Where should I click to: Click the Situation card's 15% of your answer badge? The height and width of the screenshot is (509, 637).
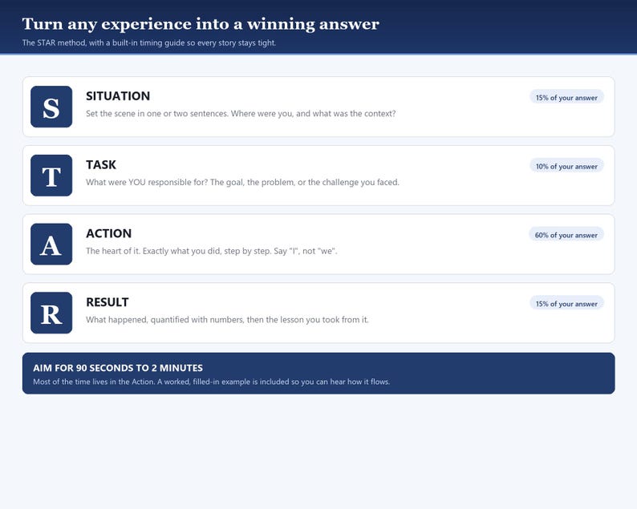[566, 98]
